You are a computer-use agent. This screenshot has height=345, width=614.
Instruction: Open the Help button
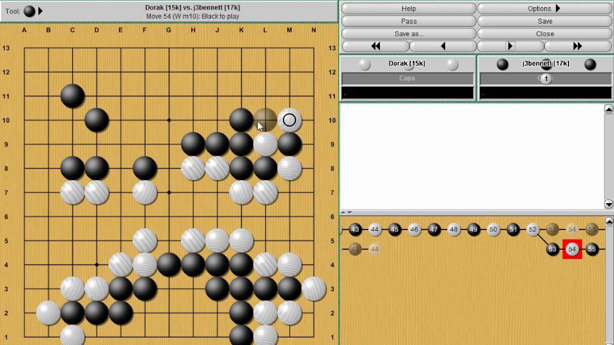click(409, 9)
